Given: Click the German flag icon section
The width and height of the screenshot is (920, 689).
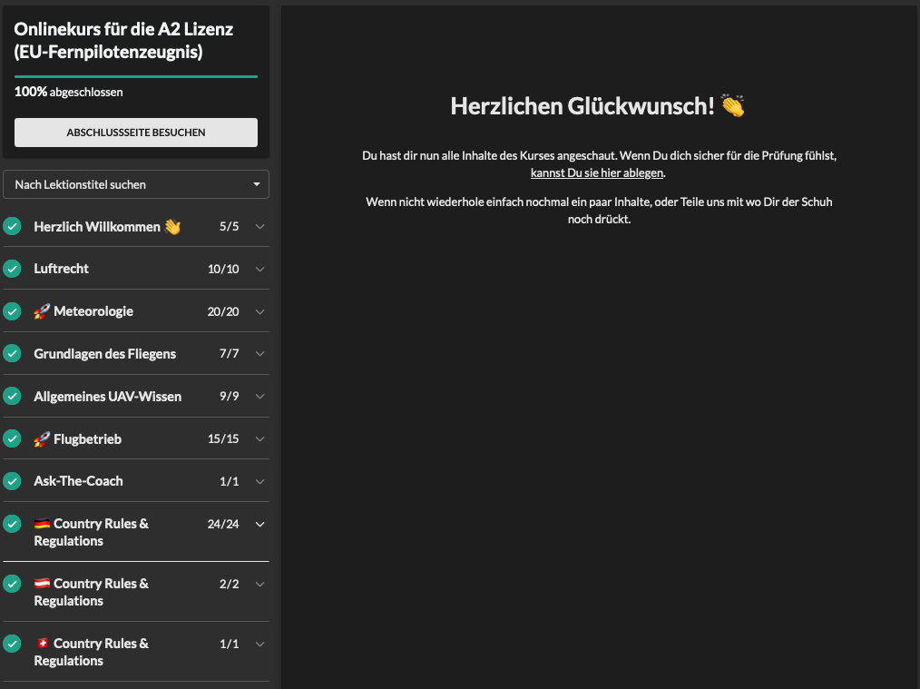Looking at the screenshot, I should pos(42,524).
